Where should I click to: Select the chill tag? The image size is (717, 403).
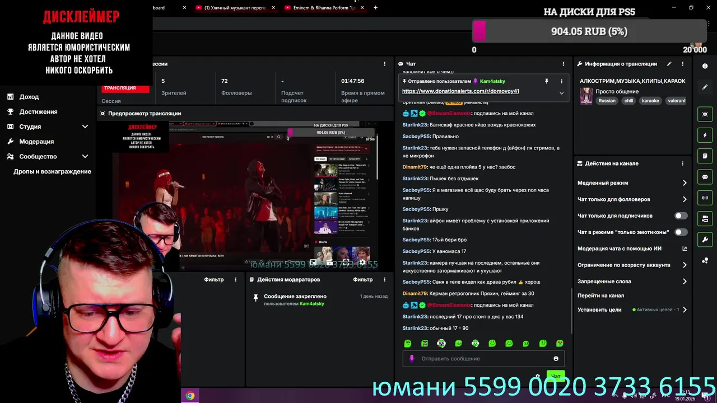click(x=628, y=101)
